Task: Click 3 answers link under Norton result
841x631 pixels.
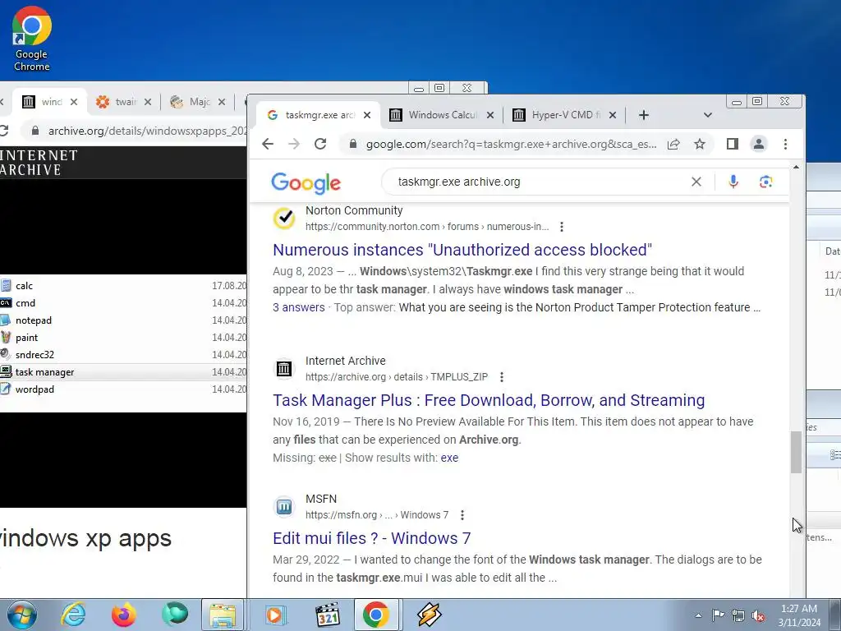Action: pos(299,307)
